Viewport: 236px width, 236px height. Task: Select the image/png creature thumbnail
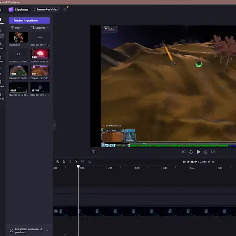point(19,37)
